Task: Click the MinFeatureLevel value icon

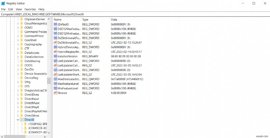Action: point(55,88)
